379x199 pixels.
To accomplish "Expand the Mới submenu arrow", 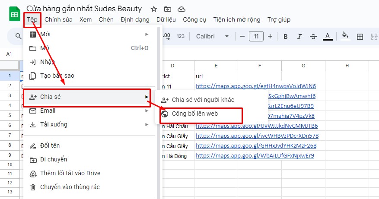I will (x=147, y=34).
